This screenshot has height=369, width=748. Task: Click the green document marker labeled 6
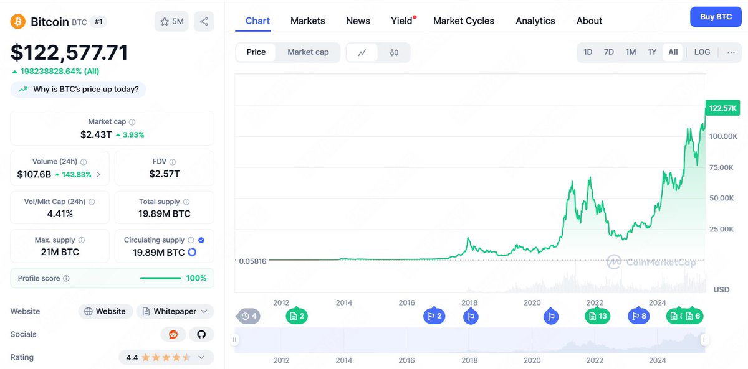point(694,315)
